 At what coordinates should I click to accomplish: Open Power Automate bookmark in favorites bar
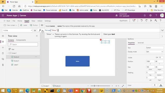[x=50, y=10]
